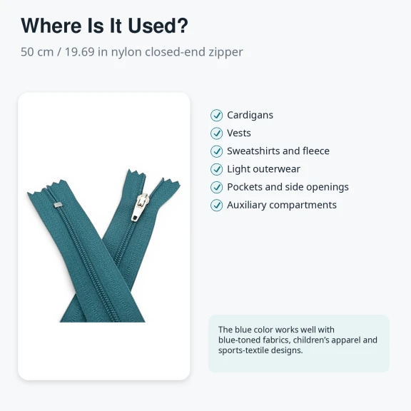
Task: Click the Pockets and side openings text
Action: point(288,187)
